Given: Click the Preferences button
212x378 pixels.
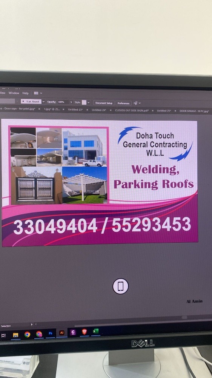Looking at the screenshot, I should [123, 103].
